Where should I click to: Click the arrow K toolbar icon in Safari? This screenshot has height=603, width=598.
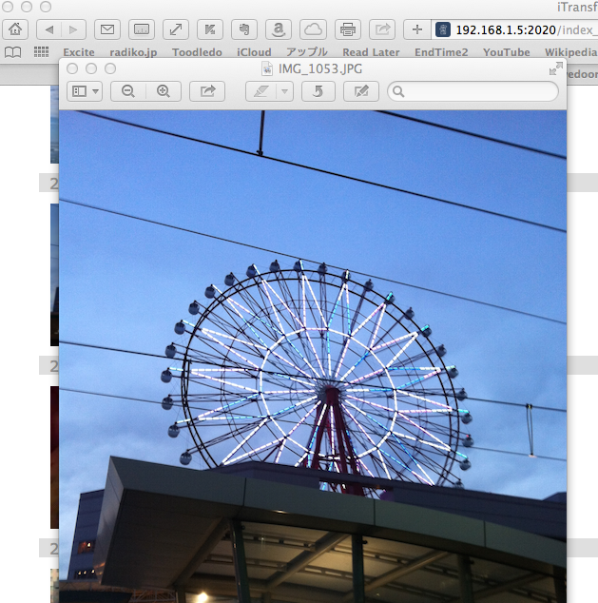(x=210, y=29)
